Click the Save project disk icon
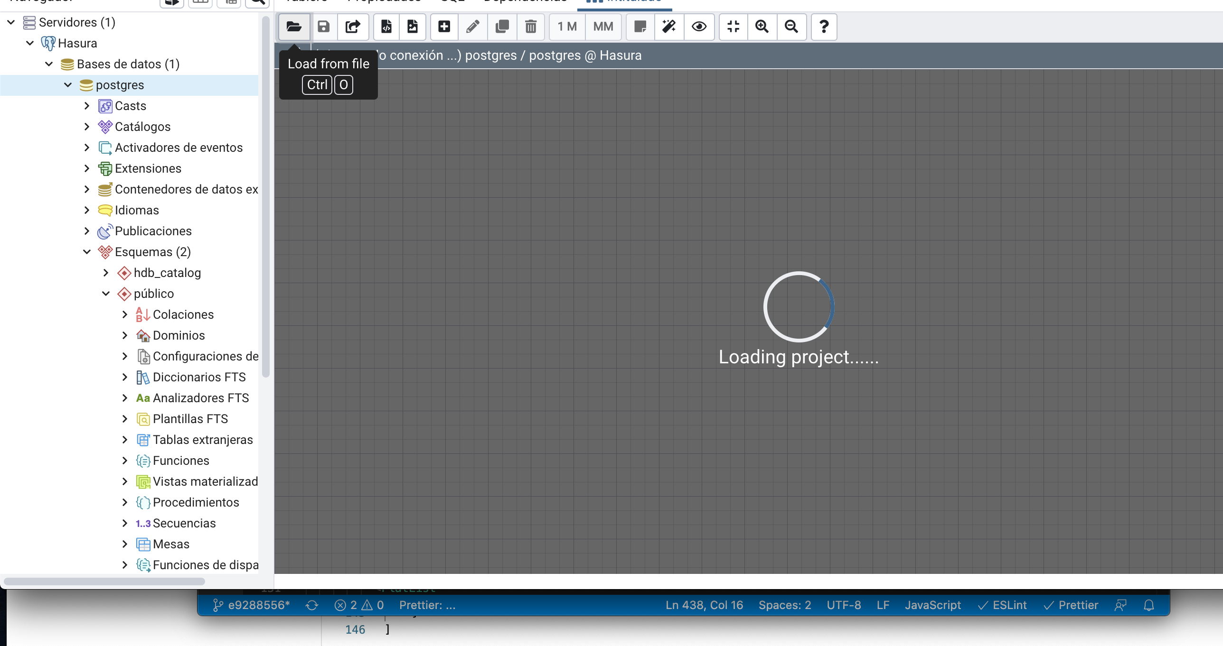1223x646 pixels. [x=323, y=27]
